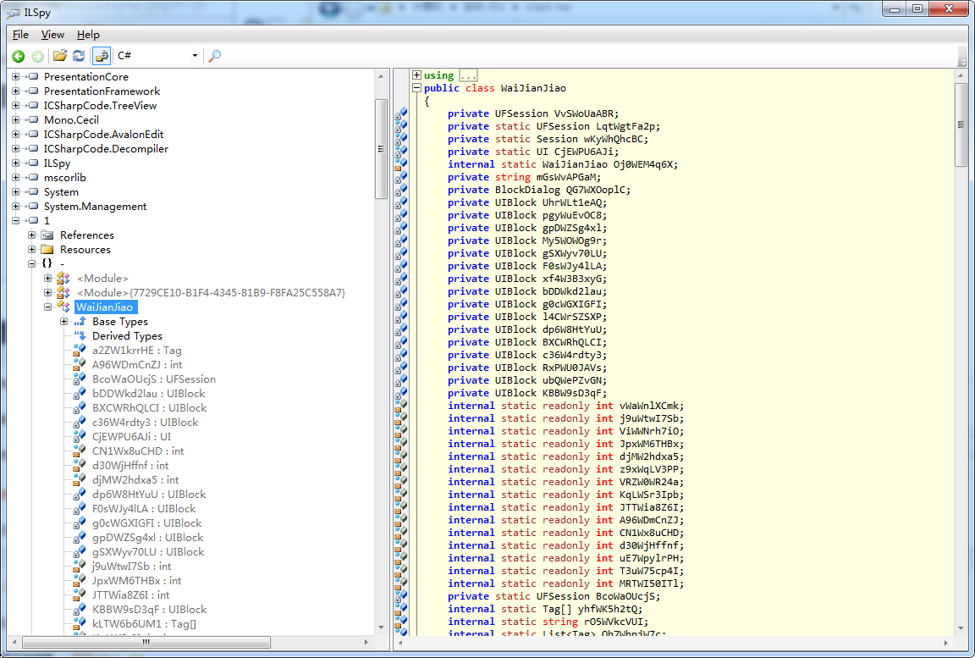Select the PresentationFramework assembly
The height and width of the screenshot is (658, 975).
click(102, 91)
